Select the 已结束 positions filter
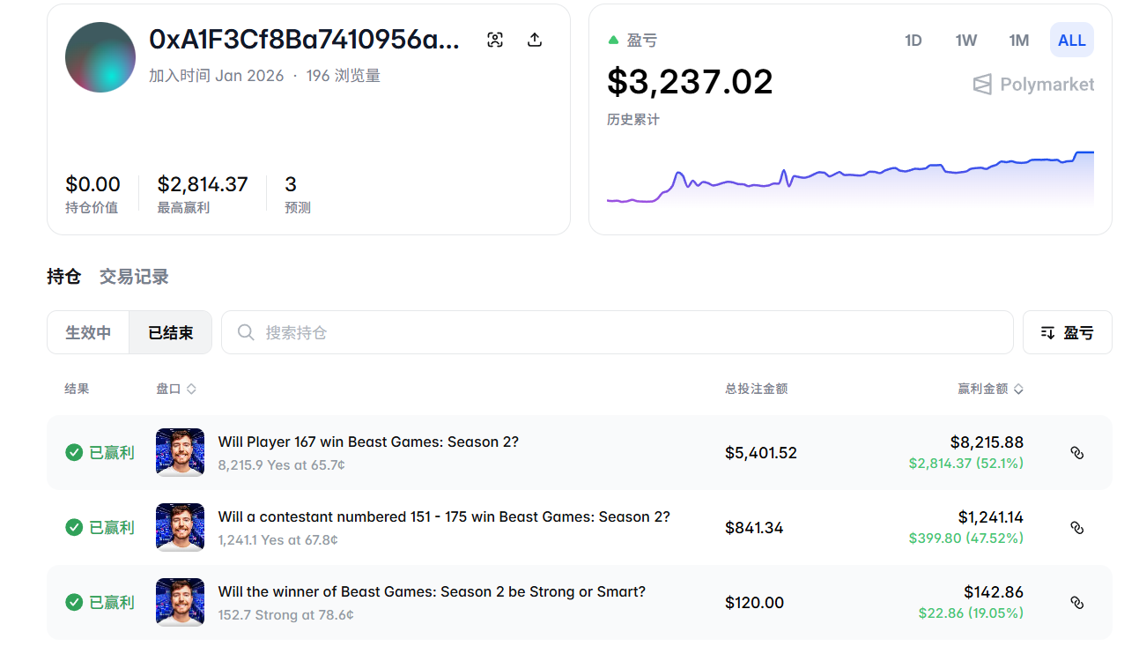The width and height of the screenshot is (1139, 661). 170,333
